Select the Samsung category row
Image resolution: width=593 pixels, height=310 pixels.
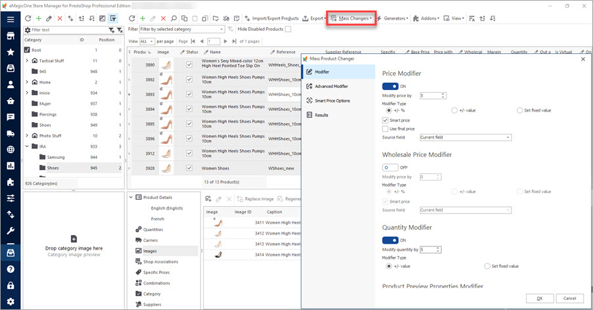pyautogui.click(x=72, y=157)
